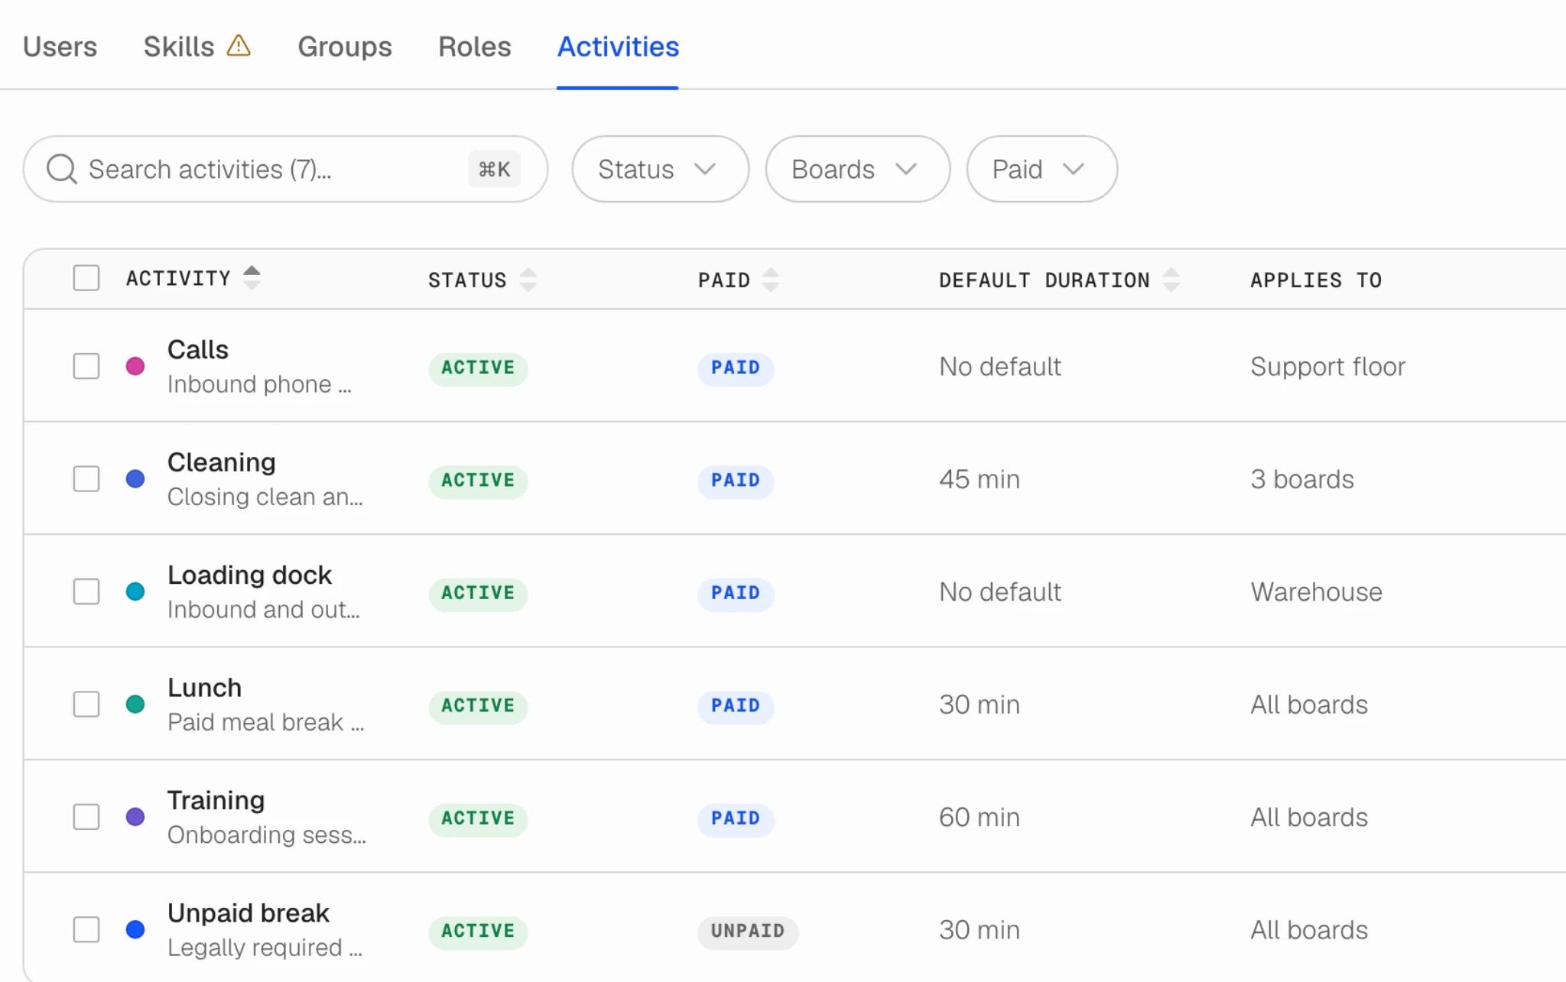Sort by Status column arrow icon
The image size is (1566, 982).
(x=528, y=280)
